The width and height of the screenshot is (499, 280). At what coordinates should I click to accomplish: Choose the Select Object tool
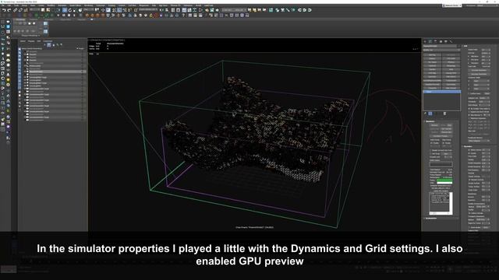pyautogui.click(x=43, y=10)
